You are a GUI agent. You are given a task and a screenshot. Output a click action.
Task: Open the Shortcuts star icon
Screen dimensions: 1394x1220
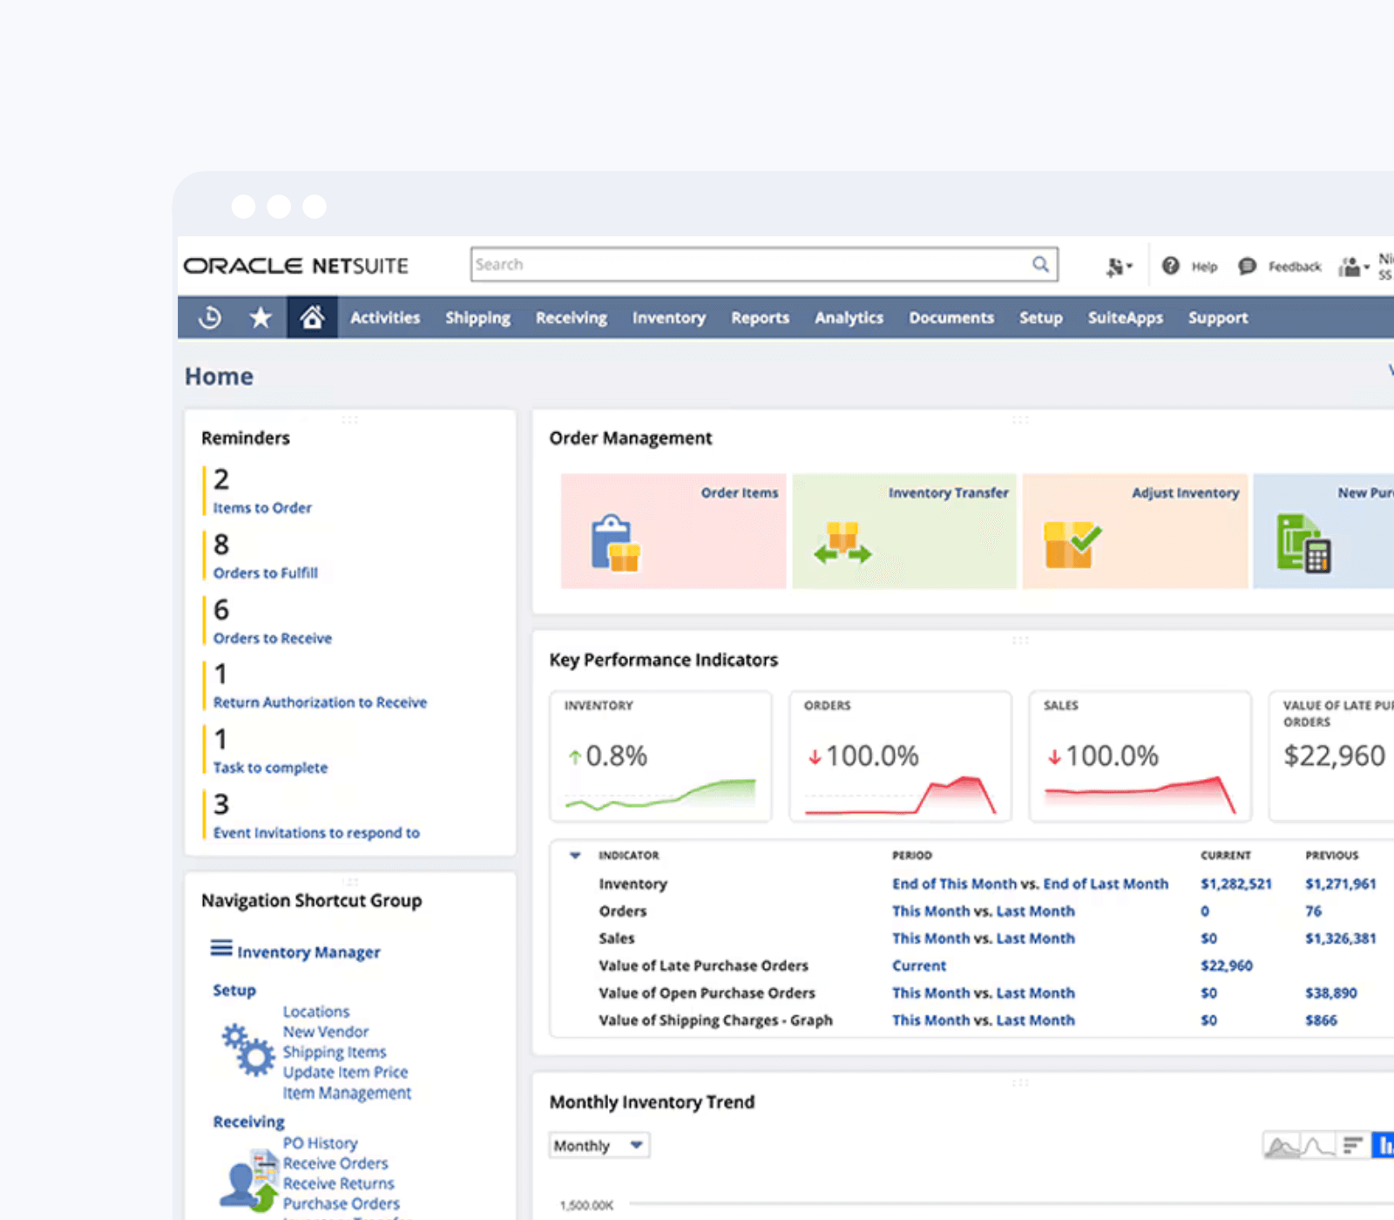[260, 317]
